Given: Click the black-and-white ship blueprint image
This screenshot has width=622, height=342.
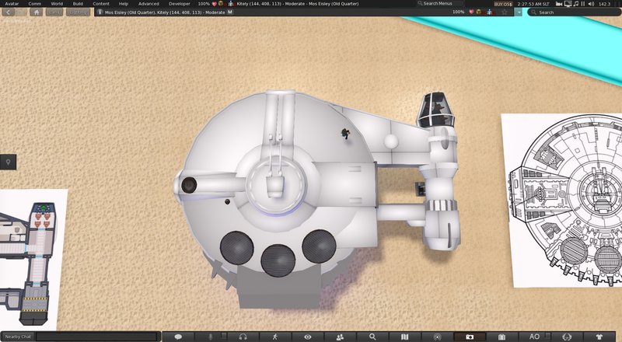Looking at the screenshot, I should (561, 200).
